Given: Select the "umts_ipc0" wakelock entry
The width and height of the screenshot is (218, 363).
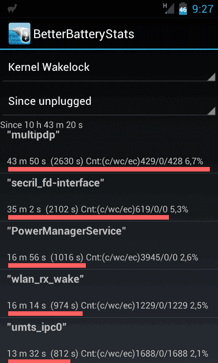Looking at the screenshot, I should click(109, 340).
